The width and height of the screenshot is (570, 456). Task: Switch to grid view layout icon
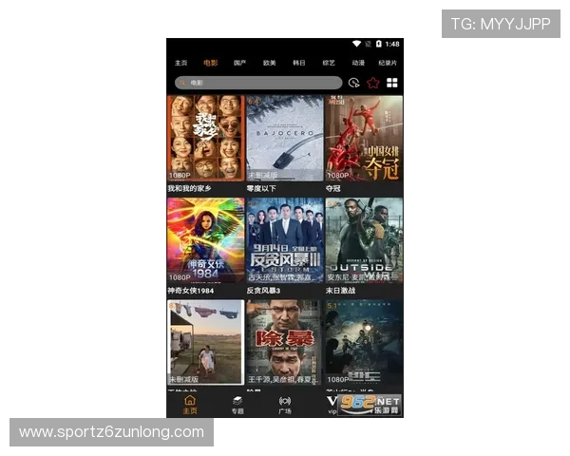[x=391, y=83]
